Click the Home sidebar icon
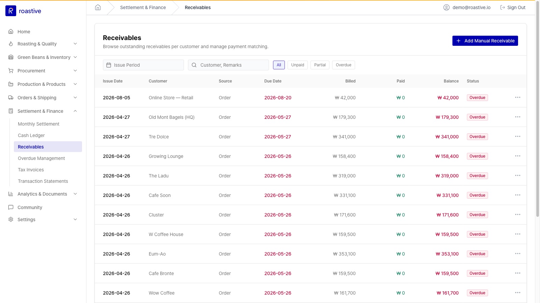540x303 pixels. (x=11, y=32)
